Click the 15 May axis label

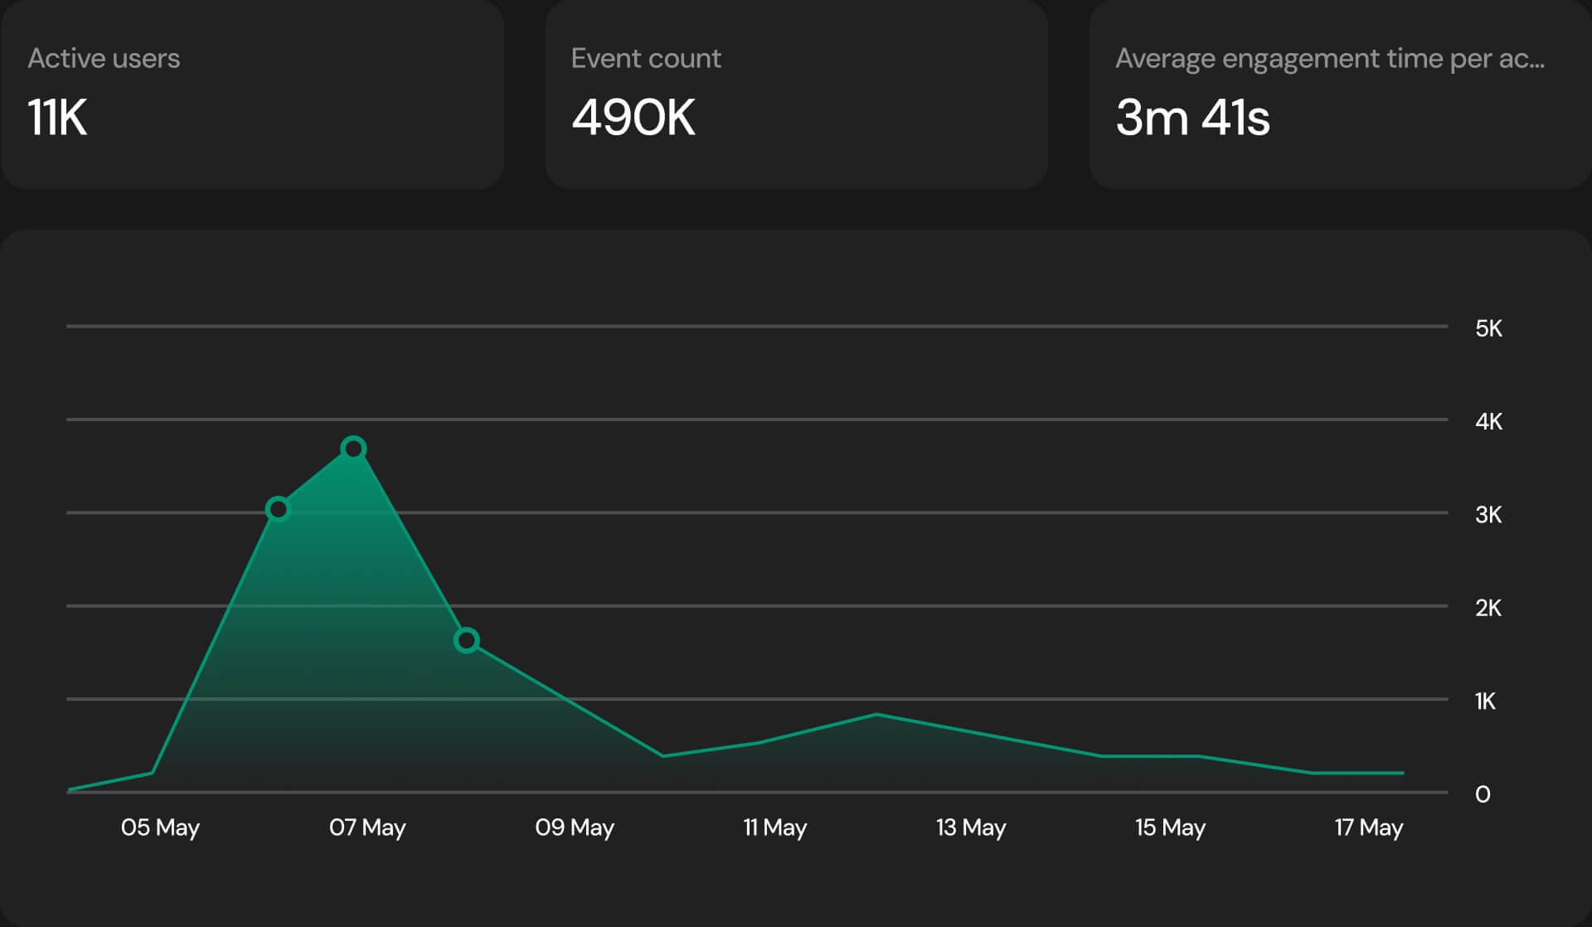[x=1170, y=828]
